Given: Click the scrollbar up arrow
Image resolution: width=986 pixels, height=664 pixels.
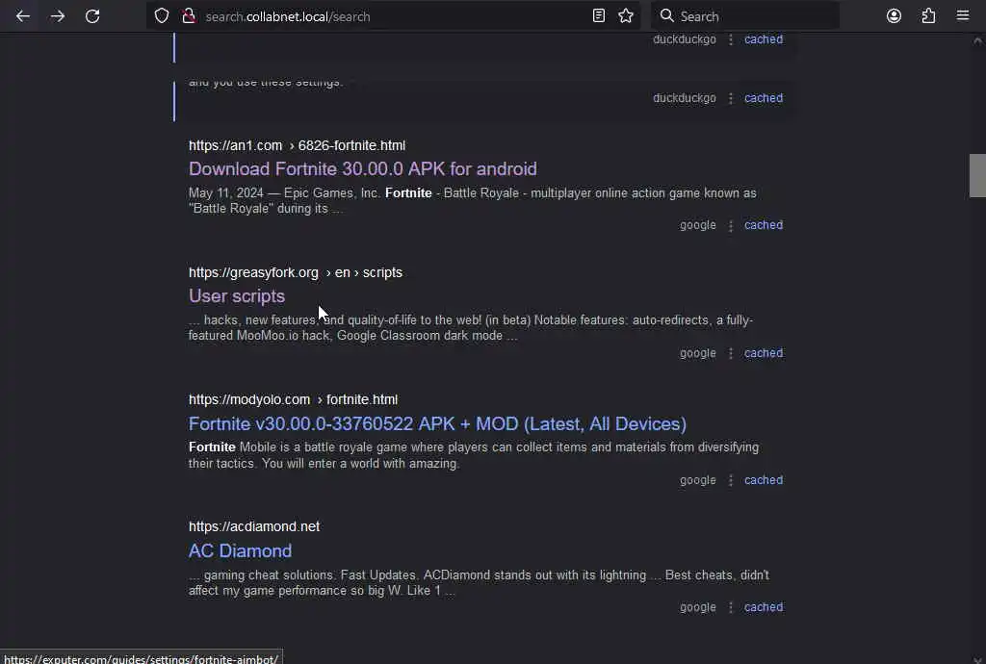Looking at the screenshot, I should point(977,40).
